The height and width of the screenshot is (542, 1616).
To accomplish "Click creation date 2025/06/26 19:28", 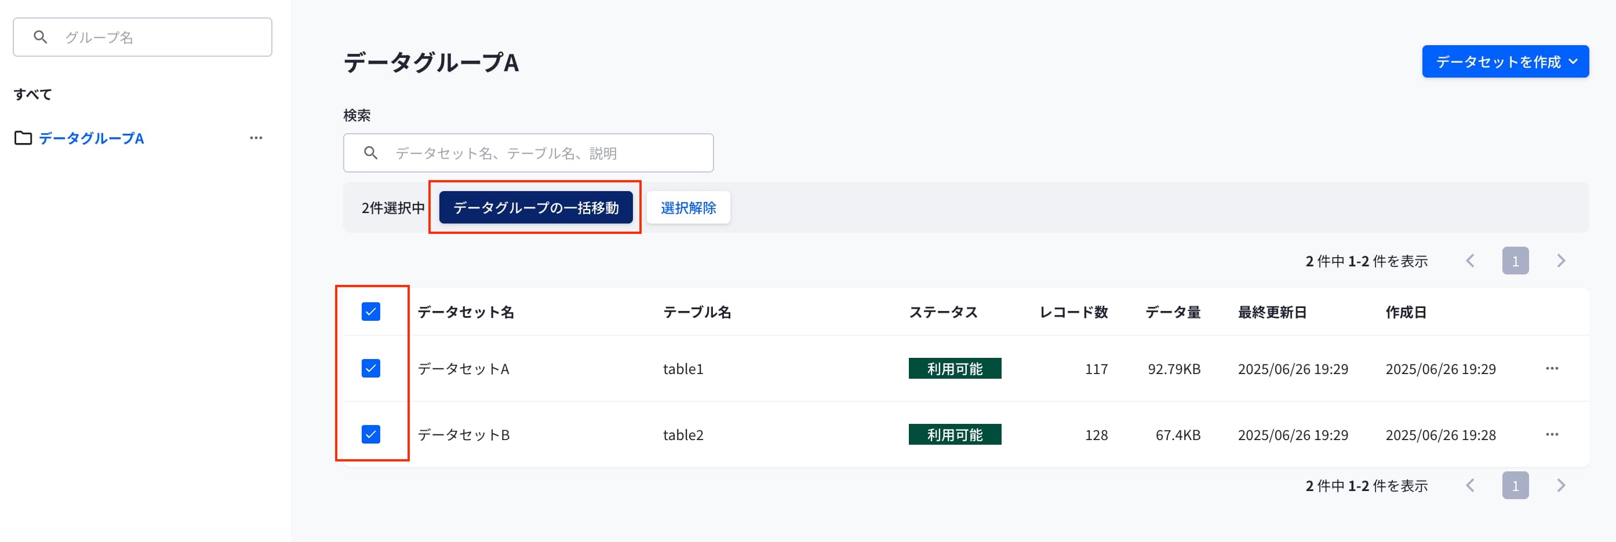I will coord(1440,435).
